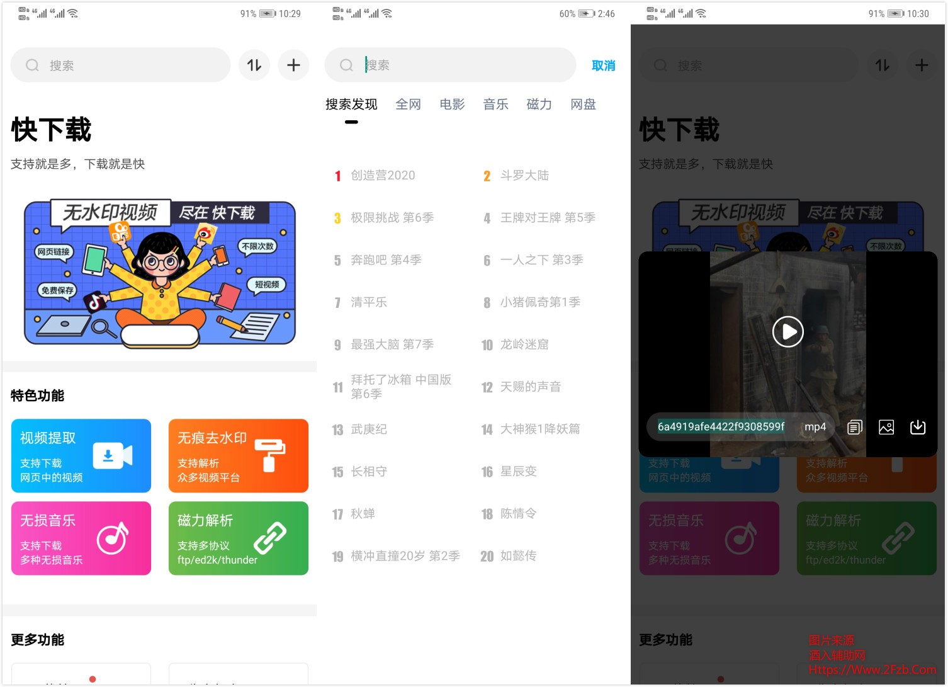Open the 磁力解析 magnet parsing card
The image size is (948, 687).
[x=239, y=538]
